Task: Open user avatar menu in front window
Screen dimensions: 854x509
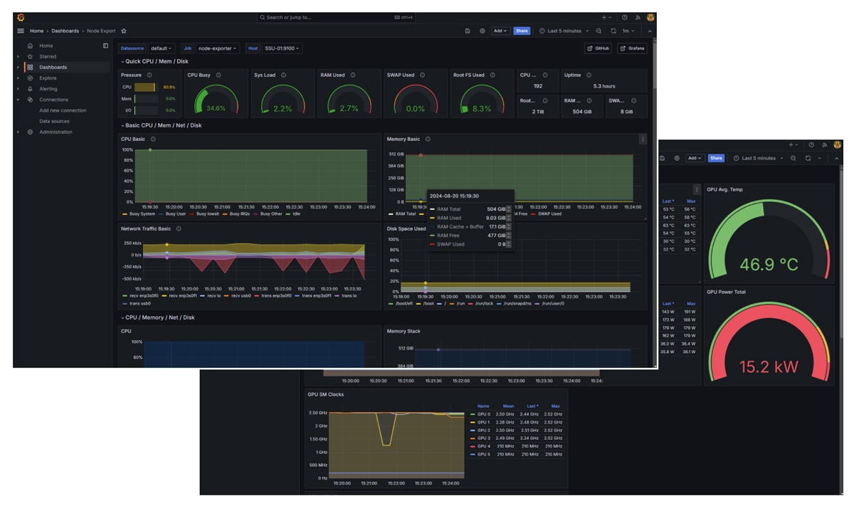Action: [650, 17]
